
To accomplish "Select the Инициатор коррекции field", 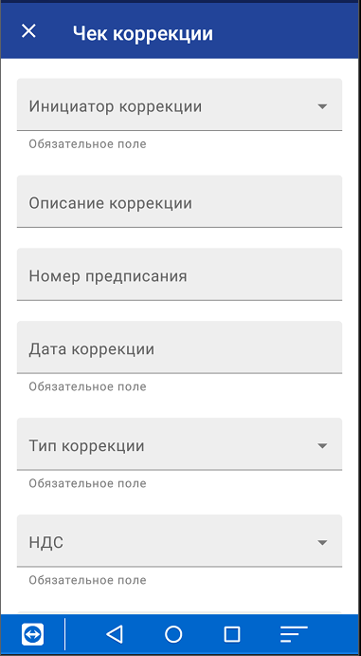I will coord(179,104).
